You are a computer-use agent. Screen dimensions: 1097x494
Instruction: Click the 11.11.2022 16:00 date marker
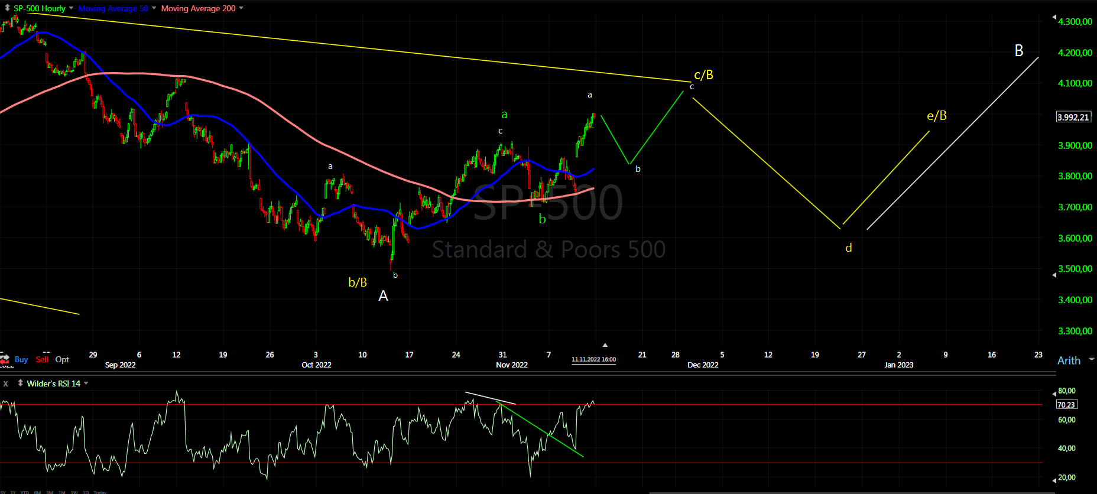(593, 359)
